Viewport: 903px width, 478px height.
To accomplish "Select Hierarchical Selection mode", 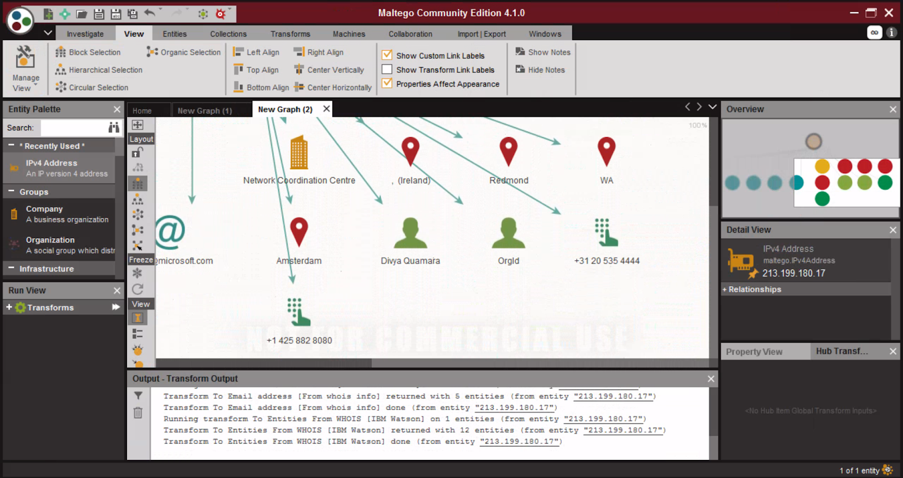I will click(x=99, y=70).
